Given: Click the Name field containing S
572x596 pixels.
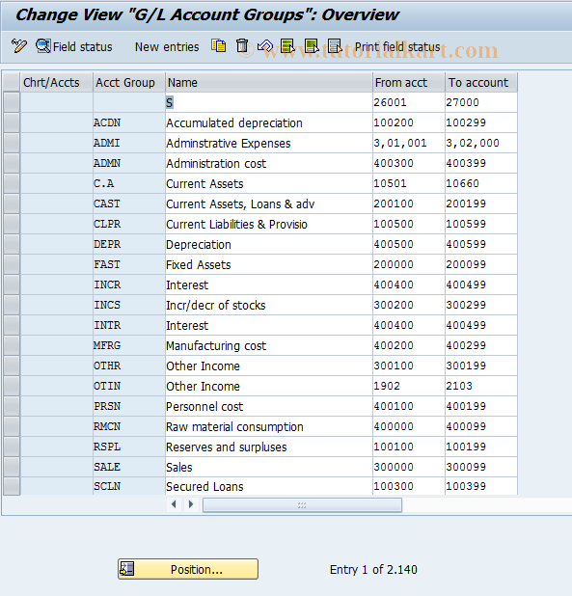Looking at the screenshot, I should (x=269, y=102).
